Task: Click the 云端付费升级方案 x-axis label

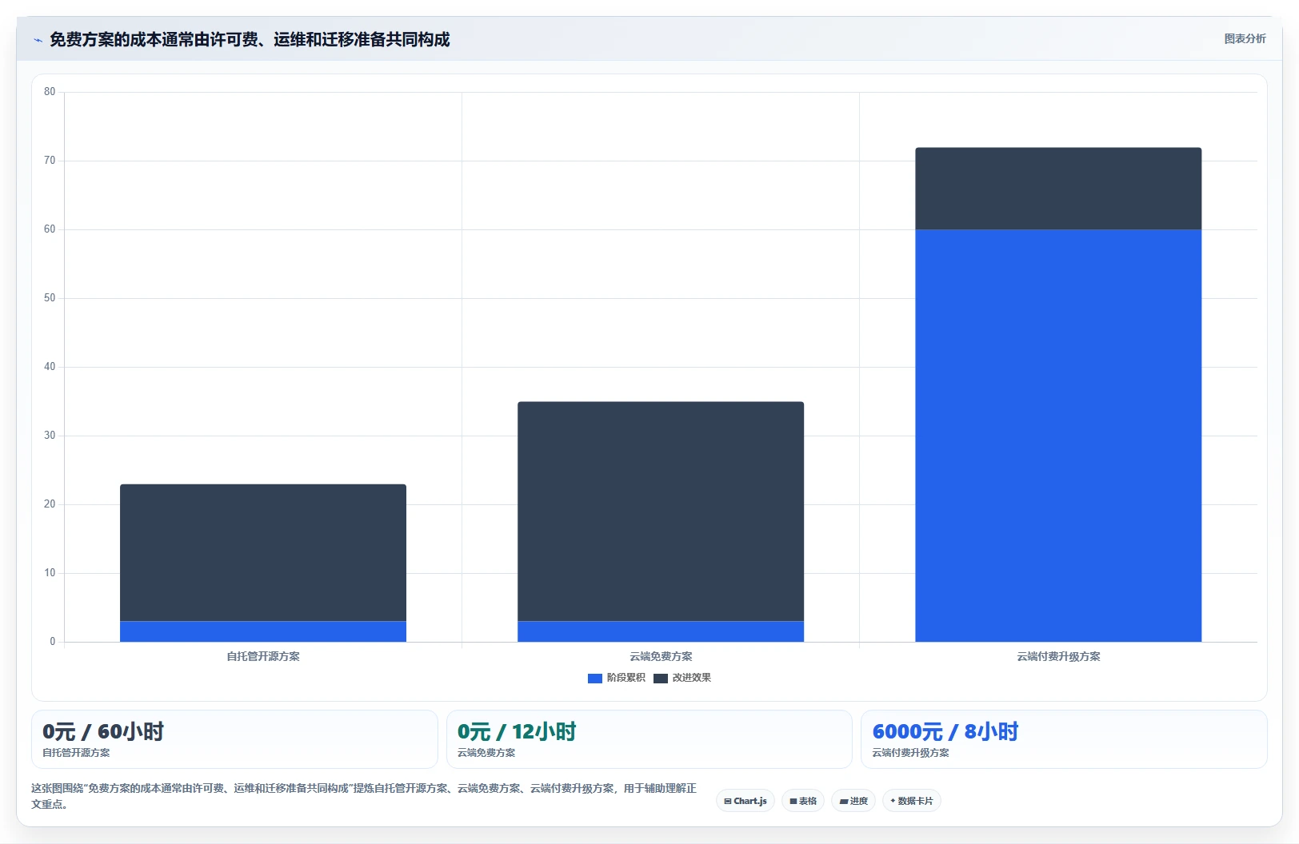Action: (1058, 656)
